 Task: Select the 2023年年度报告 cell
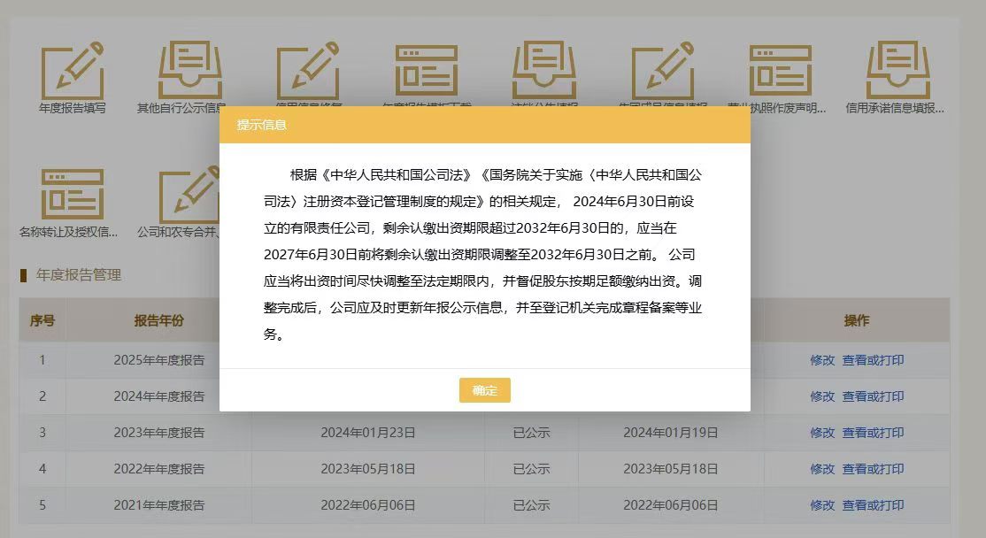pos(159,433)
